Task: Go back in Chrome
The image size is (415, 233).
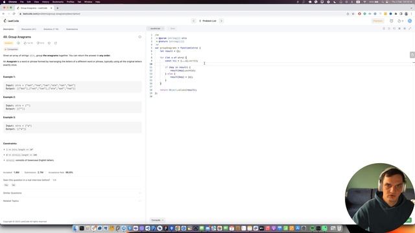Action: click(3, 14)
